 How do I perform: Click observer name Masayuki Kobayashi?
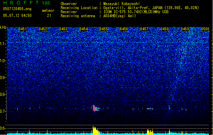(122, 4)
